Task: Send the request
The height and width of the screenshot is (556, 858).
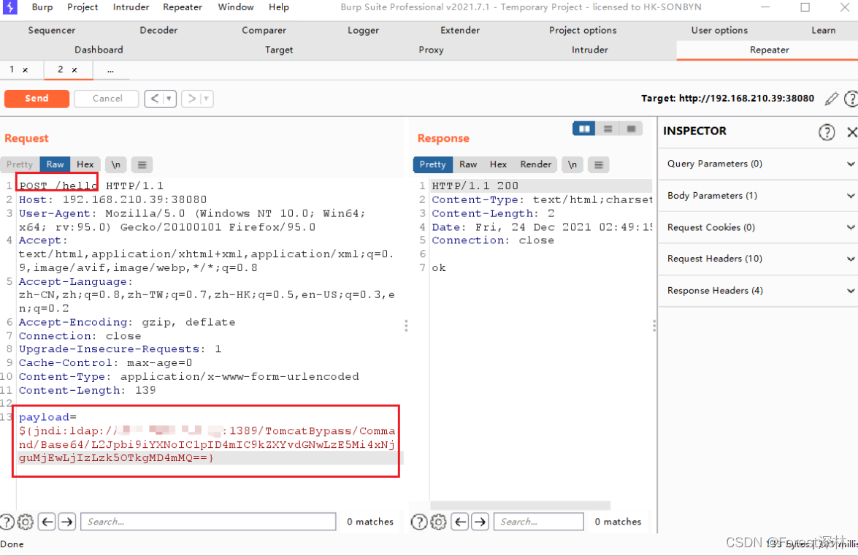Action: (x=37, y=99)
